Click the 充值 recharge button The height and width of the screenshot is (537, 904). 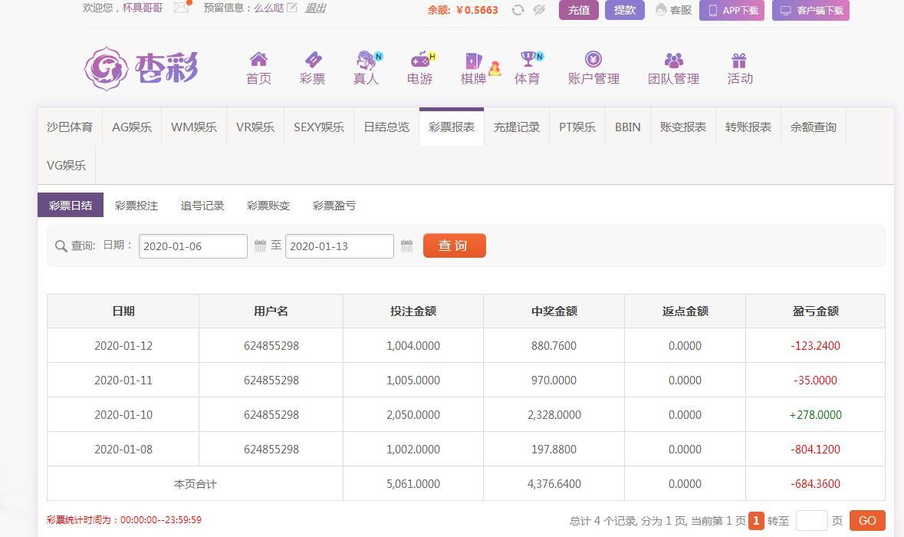(578, 10)
